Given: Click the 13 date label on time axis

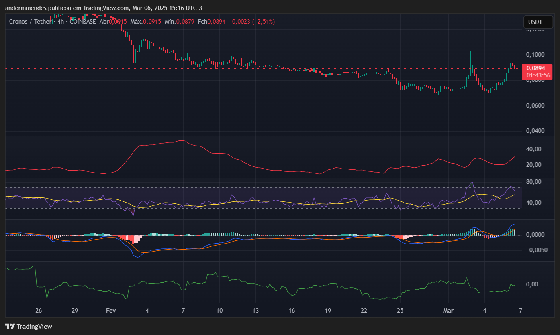Looking at the screenshot, I should click(255, 311).
